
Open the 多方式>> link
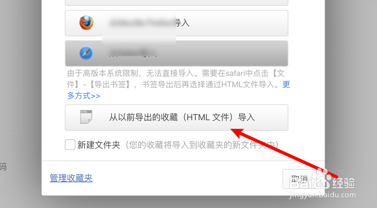pos(84,96)
